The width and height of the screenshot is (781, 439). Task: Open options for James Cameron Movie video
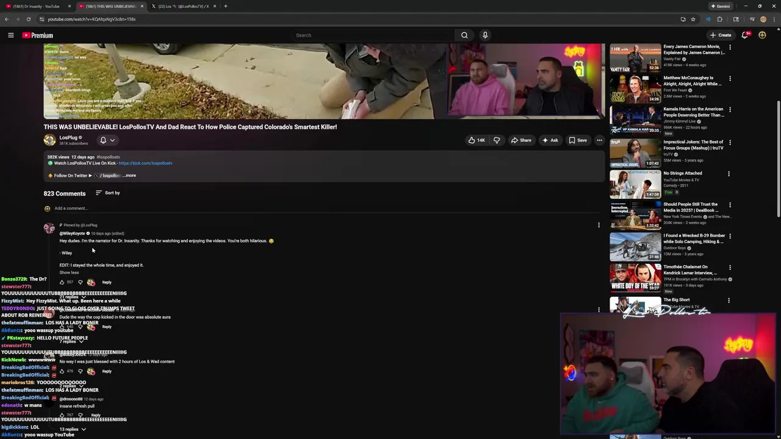[x=729, y=47]
